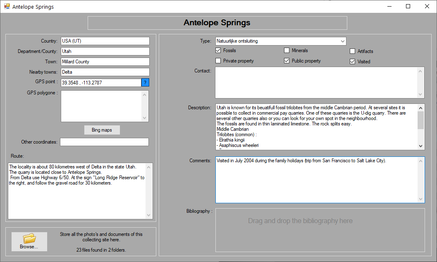Toggle the Fossils checkbox

[218, 50]
